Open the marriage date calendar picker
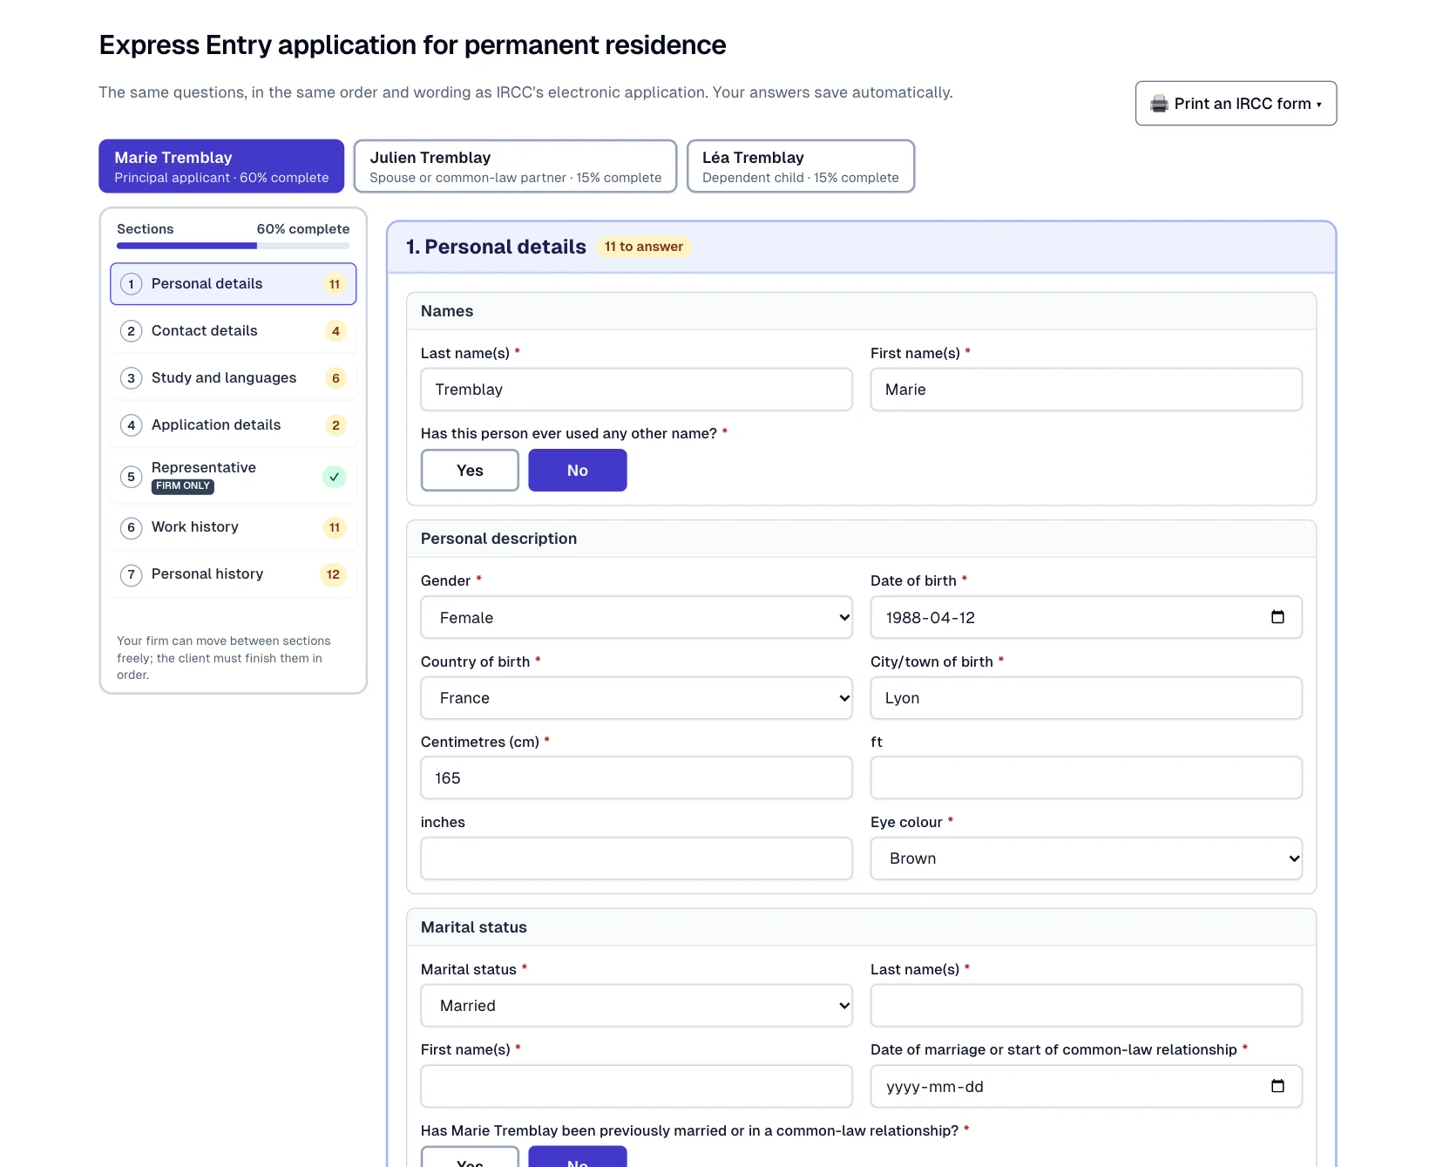The width and height of the screenshot is (1436, 1167). pos(1277,1086)
